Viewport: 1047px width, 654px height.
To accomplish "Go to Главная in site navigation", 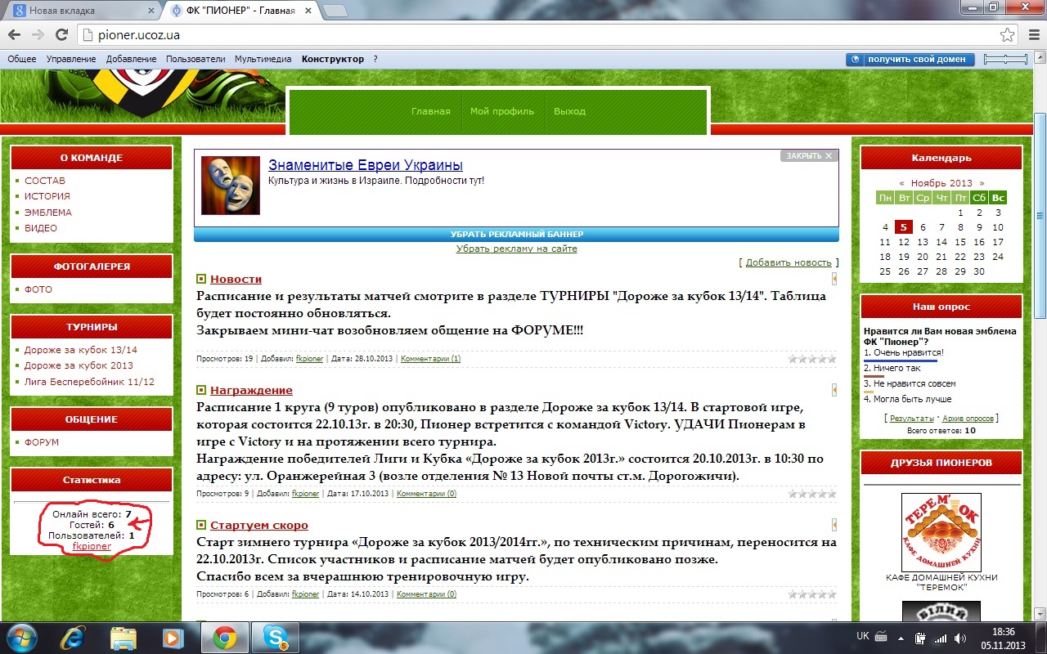I will [431, 111].
